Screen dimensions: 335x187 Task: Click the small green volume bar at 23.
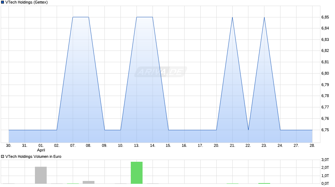pyautogui.click(x=264, y=183)
